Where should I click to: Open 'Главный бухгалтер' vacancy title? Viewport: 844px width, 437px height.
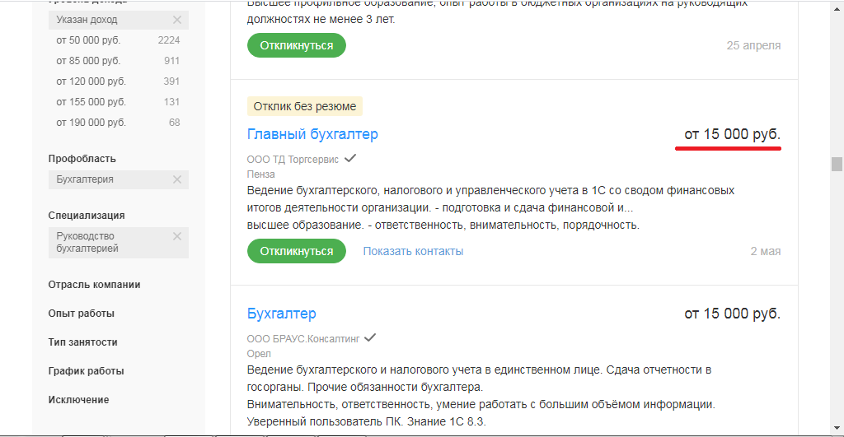click(312, 134)
